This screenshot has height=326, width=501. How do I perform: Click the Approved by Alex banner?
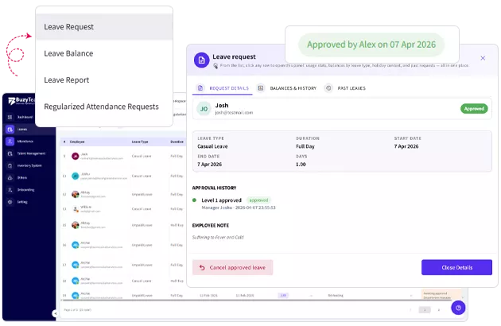(371, 45)
